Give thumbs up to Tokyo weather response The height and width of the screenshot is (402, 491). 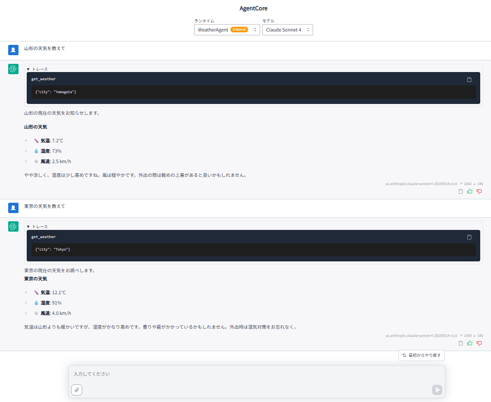click(470, 343)
